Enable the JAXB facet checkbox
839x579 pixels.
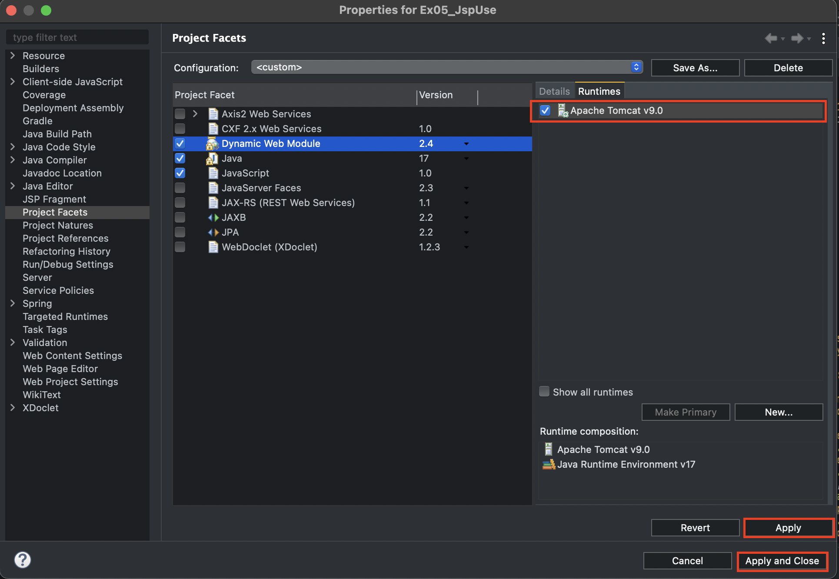(180, 217)
